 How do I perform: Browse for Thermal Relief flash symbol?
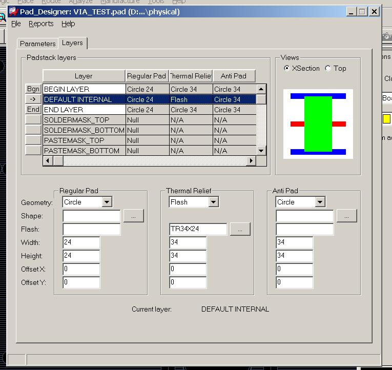tap(240, 230)
